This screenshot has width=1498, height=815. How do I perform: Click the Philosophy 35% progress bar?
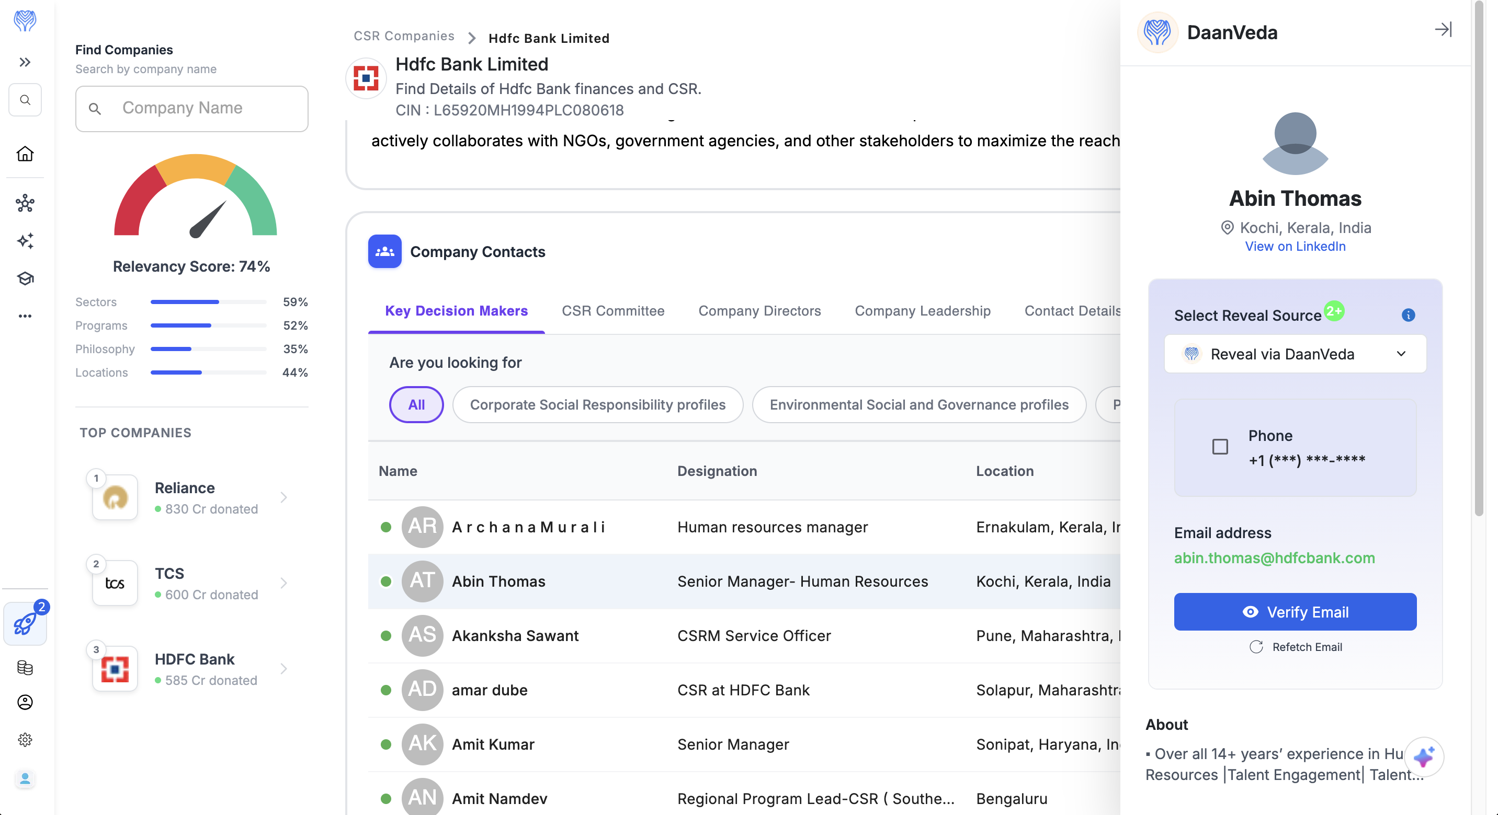208,349
